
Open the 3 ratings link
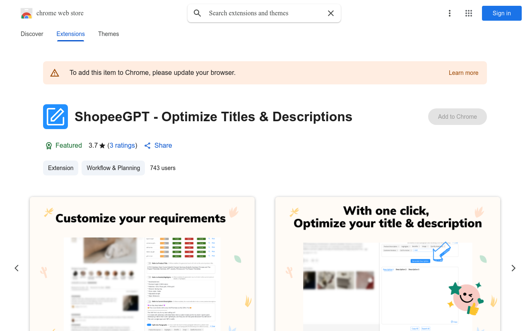pos(122,146)
